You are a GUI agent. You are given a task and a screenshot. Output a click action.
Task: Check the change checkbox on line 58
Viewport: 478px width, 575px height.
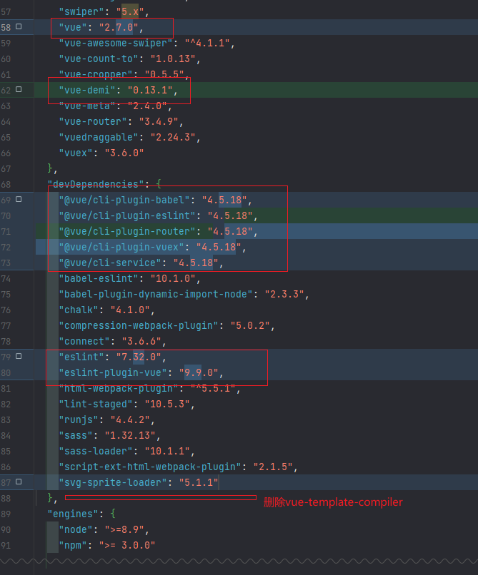pos(19,27)
